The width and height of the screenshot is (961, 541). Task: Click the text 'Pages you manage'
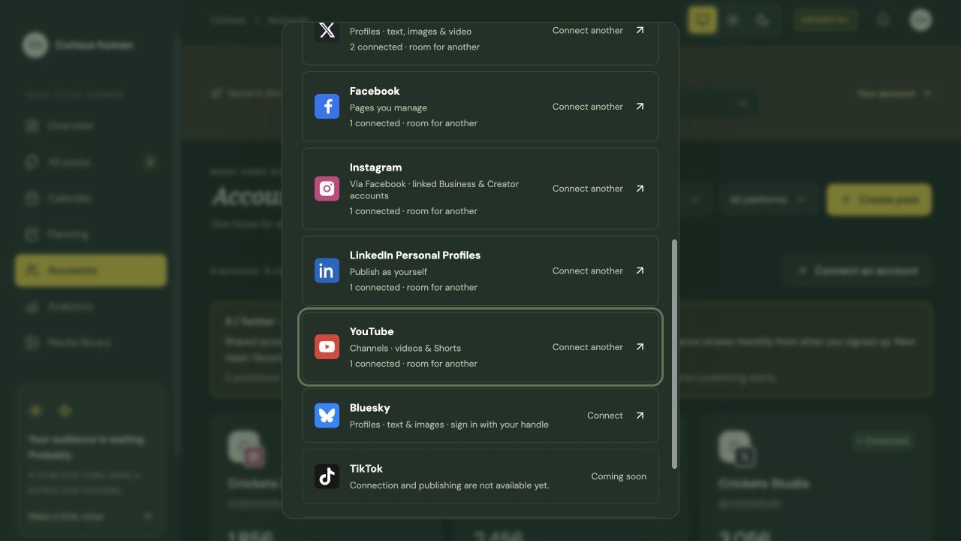[x=388, y=107]
